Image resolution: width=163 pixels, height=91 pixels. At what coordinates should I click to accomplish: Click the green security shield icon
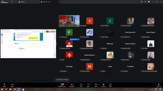(142, 2)
